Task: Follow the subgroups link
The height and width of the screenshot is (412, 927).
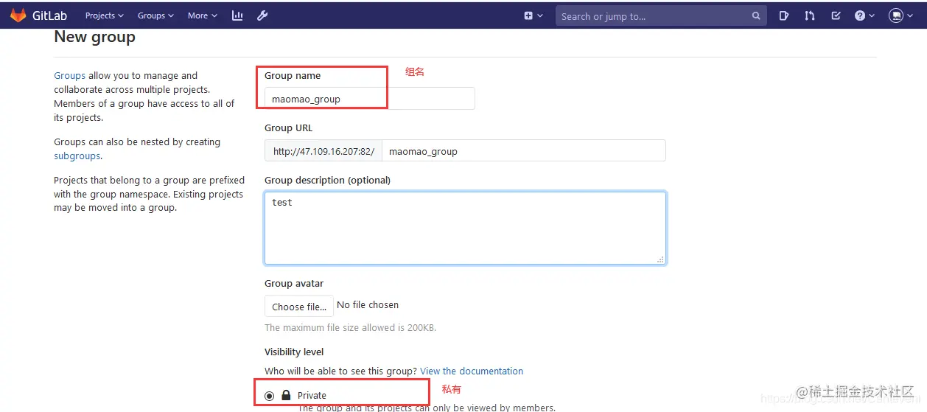Action: (x=77, y=156)
